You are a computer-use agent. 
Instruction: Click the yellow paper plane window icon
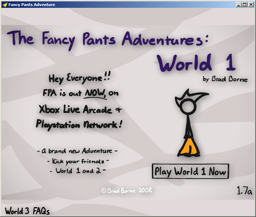pyautogui.click(x=5, y=5)
